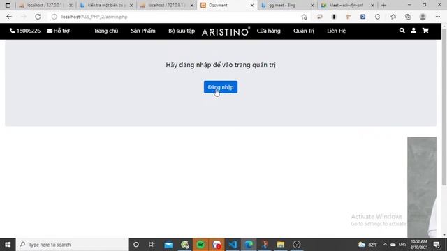Open Spotify from the taskbar

click(200, 245)
